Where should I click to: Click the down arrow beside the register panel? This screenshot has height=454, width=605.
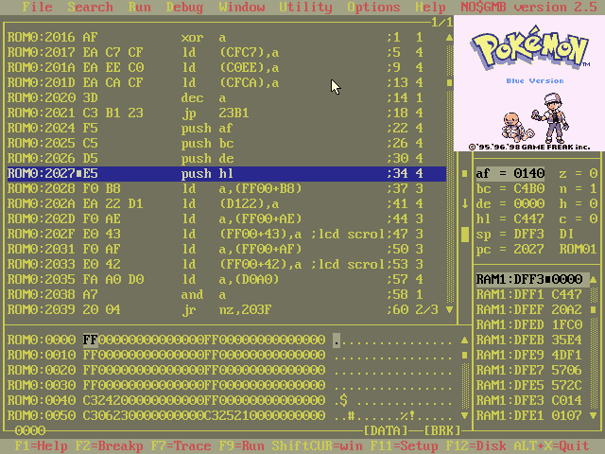pyautogui.click(x=465, y=204)
